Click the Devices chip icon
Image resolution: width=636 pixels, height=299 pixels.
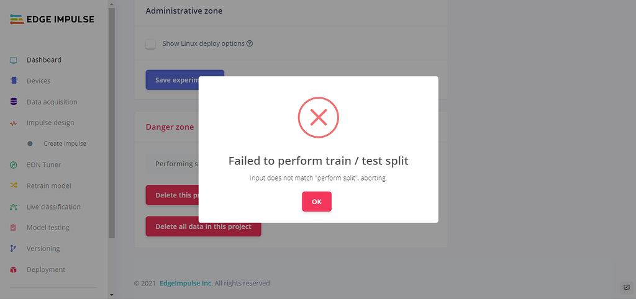pos(13,81)
